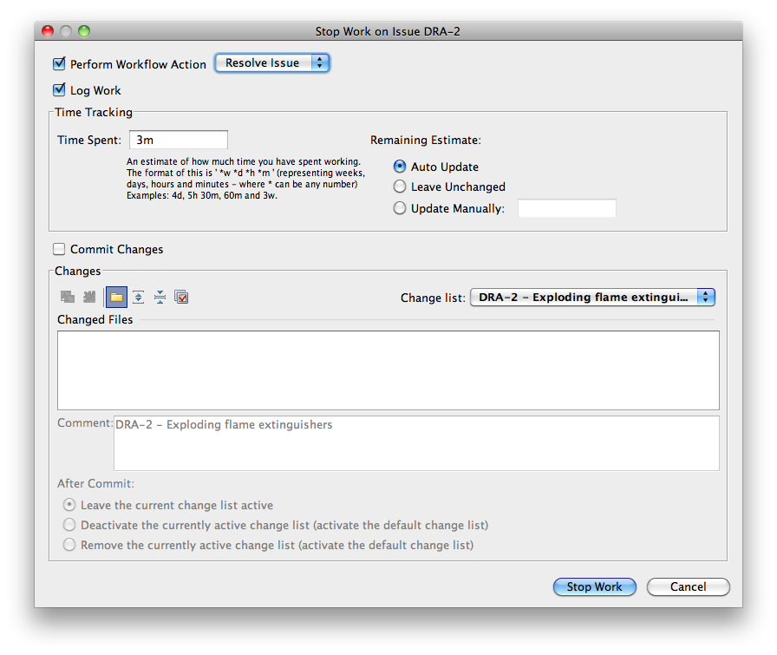The image size is (777, 655).
Task: Uncheck Perform Workflow Action checkbox
Action: 60,64
